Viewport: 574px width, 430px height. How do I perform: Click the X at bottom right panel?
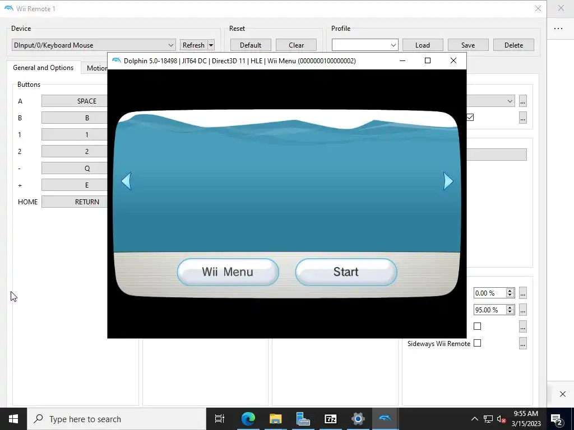click(x=563, y=394)
